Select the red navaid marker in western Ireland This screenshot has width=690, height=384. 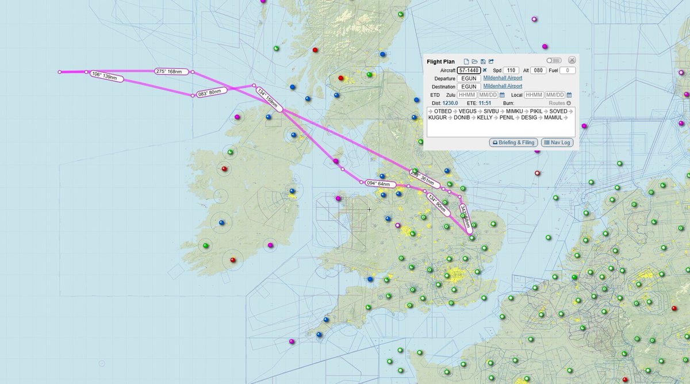pos(224,169)
